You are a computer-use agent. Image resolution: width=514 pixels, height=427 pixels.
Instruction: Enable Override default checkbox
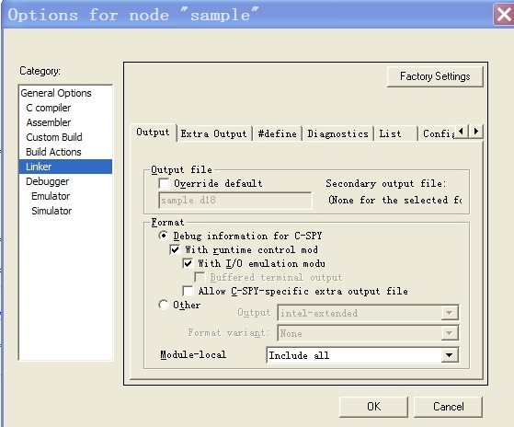pos(164,183)
